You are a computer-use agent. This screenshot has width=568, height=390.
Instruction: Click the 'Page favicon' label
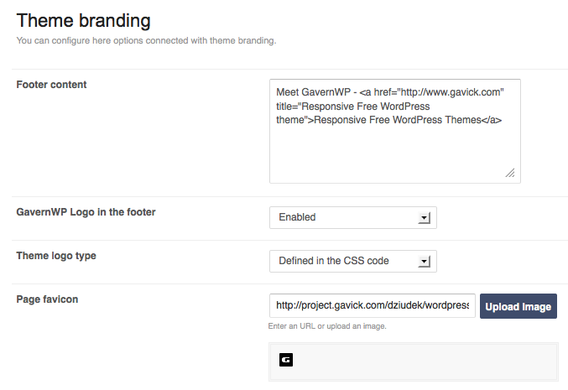pos(47,299)
